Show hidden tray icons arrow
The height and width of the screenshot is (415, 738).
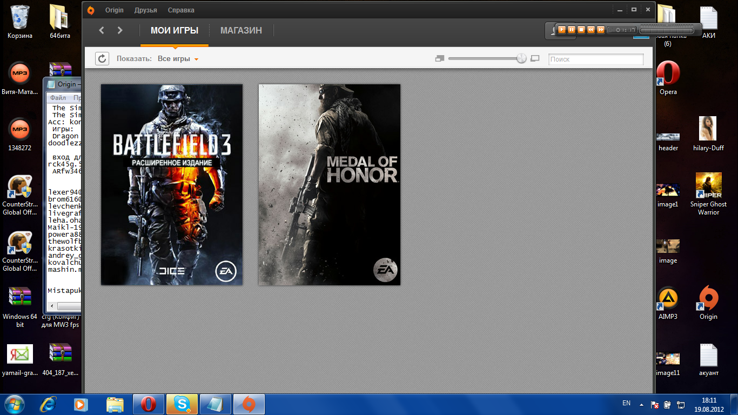pyautogui.click(x=641, y=404)
